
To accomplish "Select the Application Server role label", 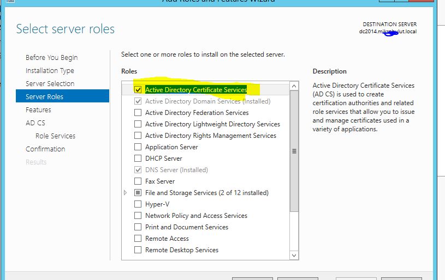I will click(171, 147).
